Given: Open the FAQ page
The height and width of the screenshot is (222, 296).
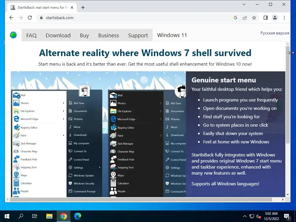Looking at the screenshot, I should tap(31, 35).
